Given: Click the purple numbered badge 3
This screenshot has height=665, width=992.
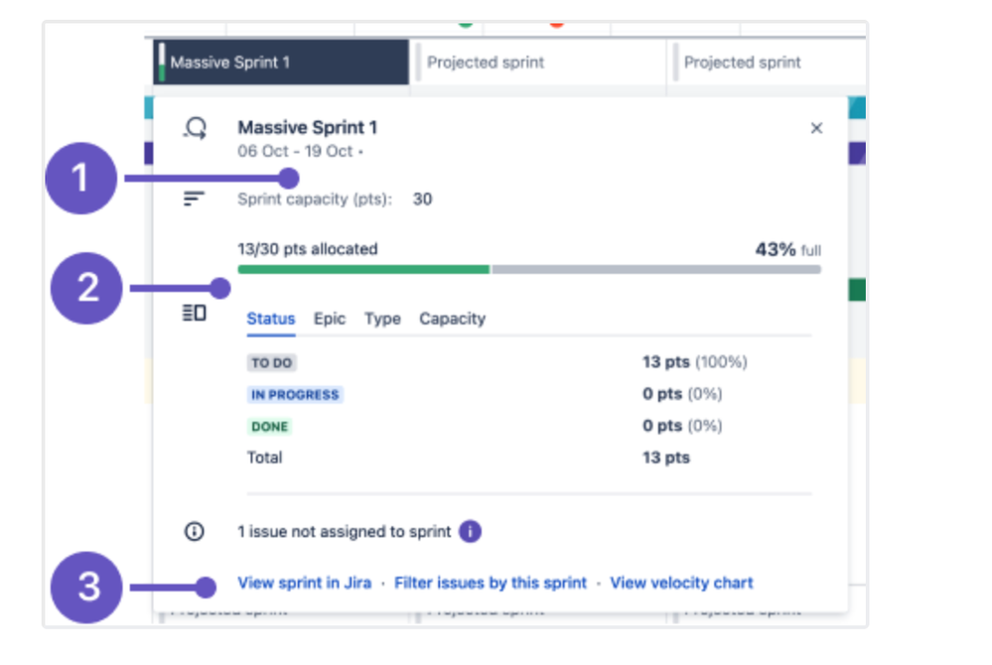Looking at the screenshot, I should click(89, 587).
